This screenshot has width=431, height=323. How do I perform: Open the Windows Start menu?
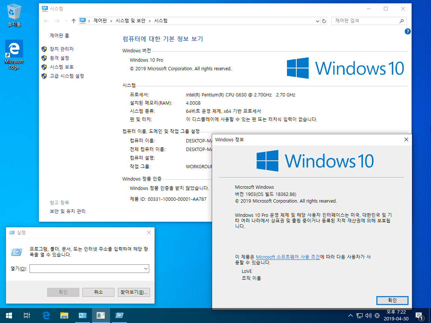coord(9,315)
